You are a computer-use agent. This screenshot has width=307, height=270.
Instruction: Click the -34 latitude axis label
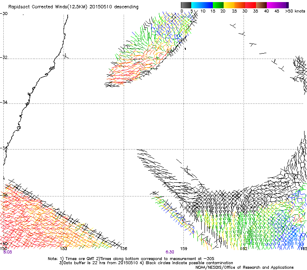pos(4,102)
